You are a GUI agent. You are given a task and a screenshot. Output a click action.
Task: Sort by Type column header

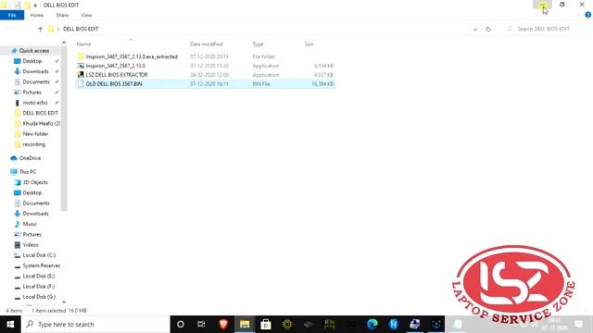(x=258, y=44)
